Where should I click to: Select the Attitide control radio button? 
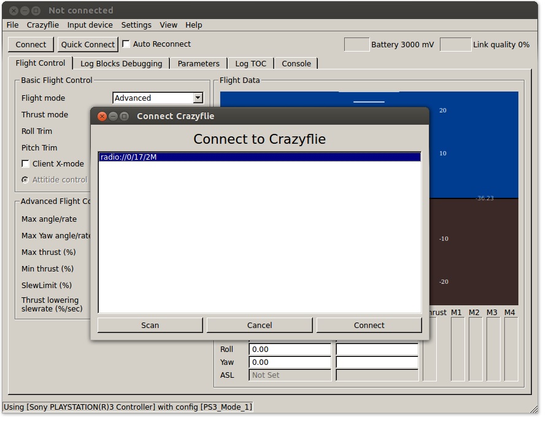[x=25, y=180]
